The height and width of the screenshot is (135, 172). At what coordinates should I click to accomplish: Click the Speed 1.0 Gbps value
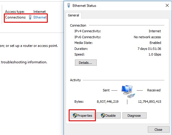click(x=155, y=54)
